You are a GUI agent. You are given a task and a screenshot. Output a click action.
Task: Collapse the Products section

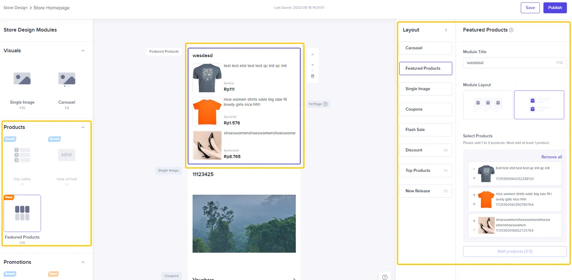coord(83,127)
